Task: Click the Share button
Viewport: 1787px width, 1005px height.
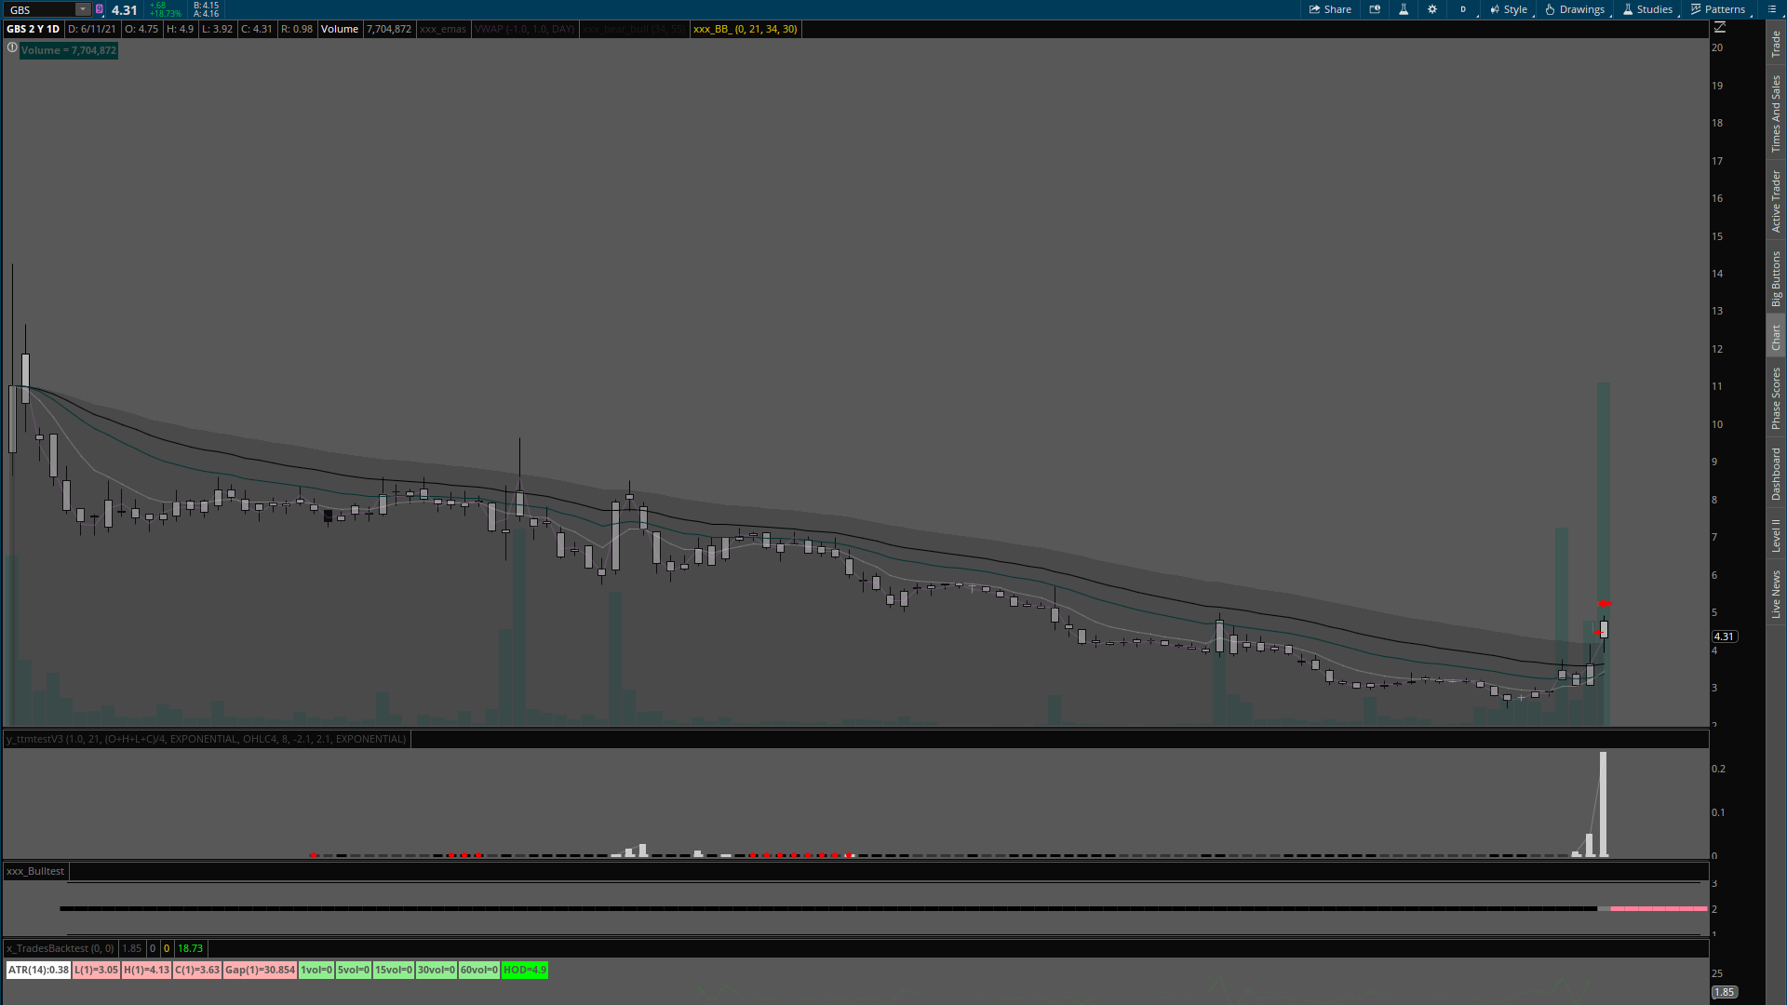Action: click(1330, 9)
